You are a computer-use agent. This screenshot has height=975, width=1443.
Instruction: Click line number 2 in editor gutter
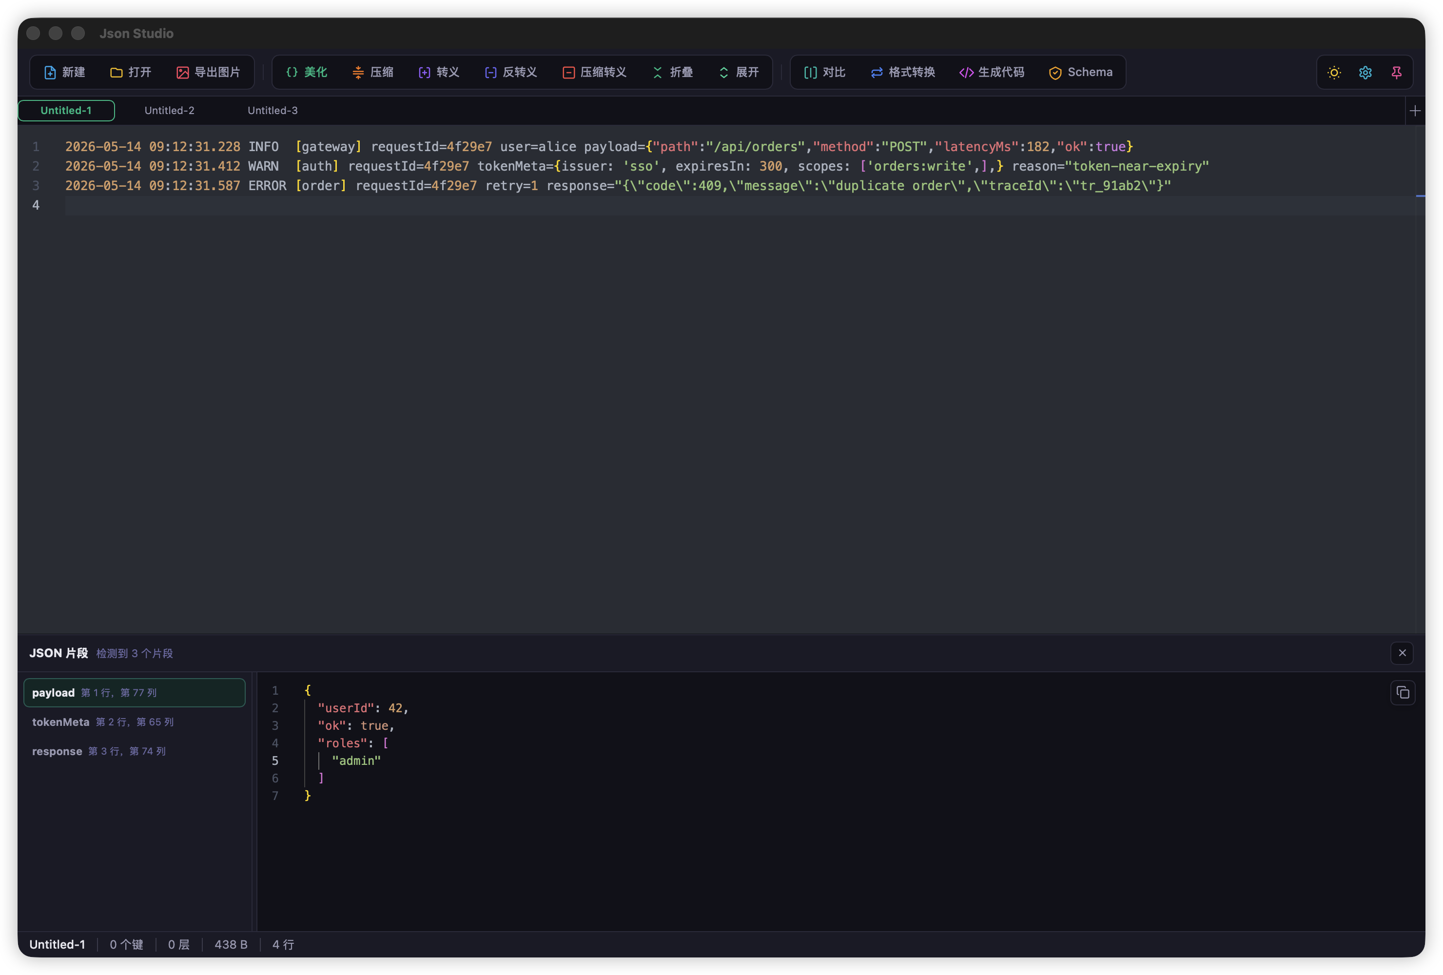coord(36,166)
